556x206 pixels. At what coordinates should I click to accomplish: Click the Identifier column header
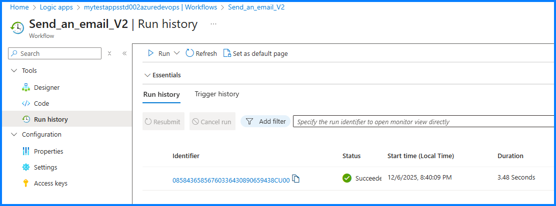point(186,156)
